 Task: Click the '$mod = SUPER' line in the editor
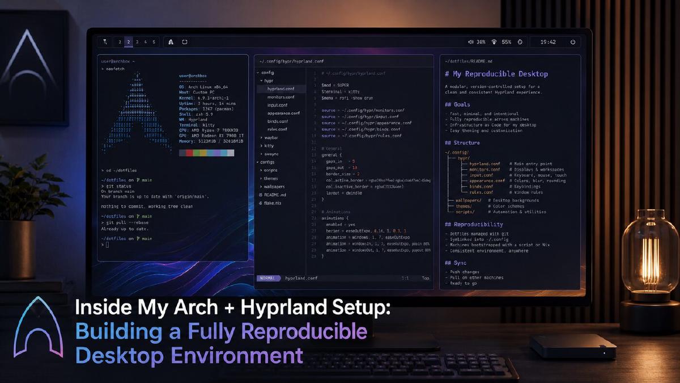coord(337,85)
